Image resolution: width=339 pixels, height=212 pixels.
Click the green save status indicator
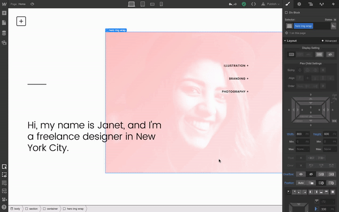[x=244, y=4]
